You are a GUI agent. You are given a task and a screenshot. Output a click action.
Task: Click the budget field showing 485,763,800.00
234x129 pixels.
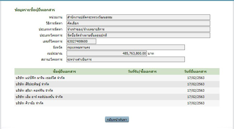tap(107, 53)
